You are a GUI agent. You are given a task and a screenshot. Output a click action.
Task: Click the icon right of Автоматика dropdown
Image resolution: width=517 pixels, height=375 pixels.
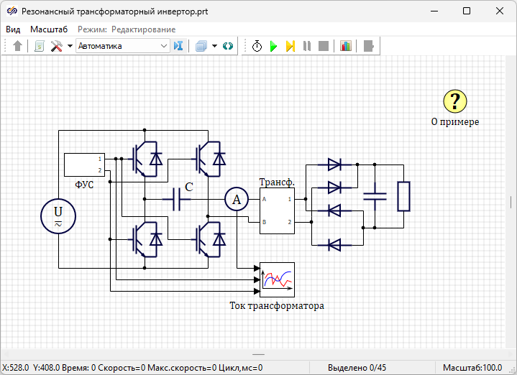click(179, 46)
